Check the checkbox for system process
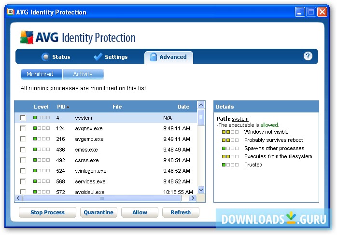 coord(23,118)
